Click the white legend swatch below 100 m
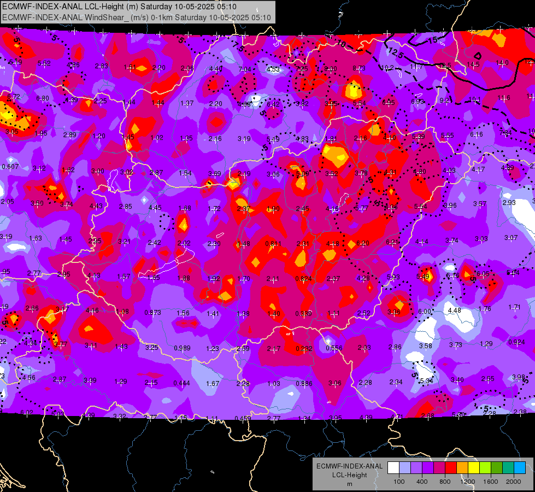 tap(393, 467)
